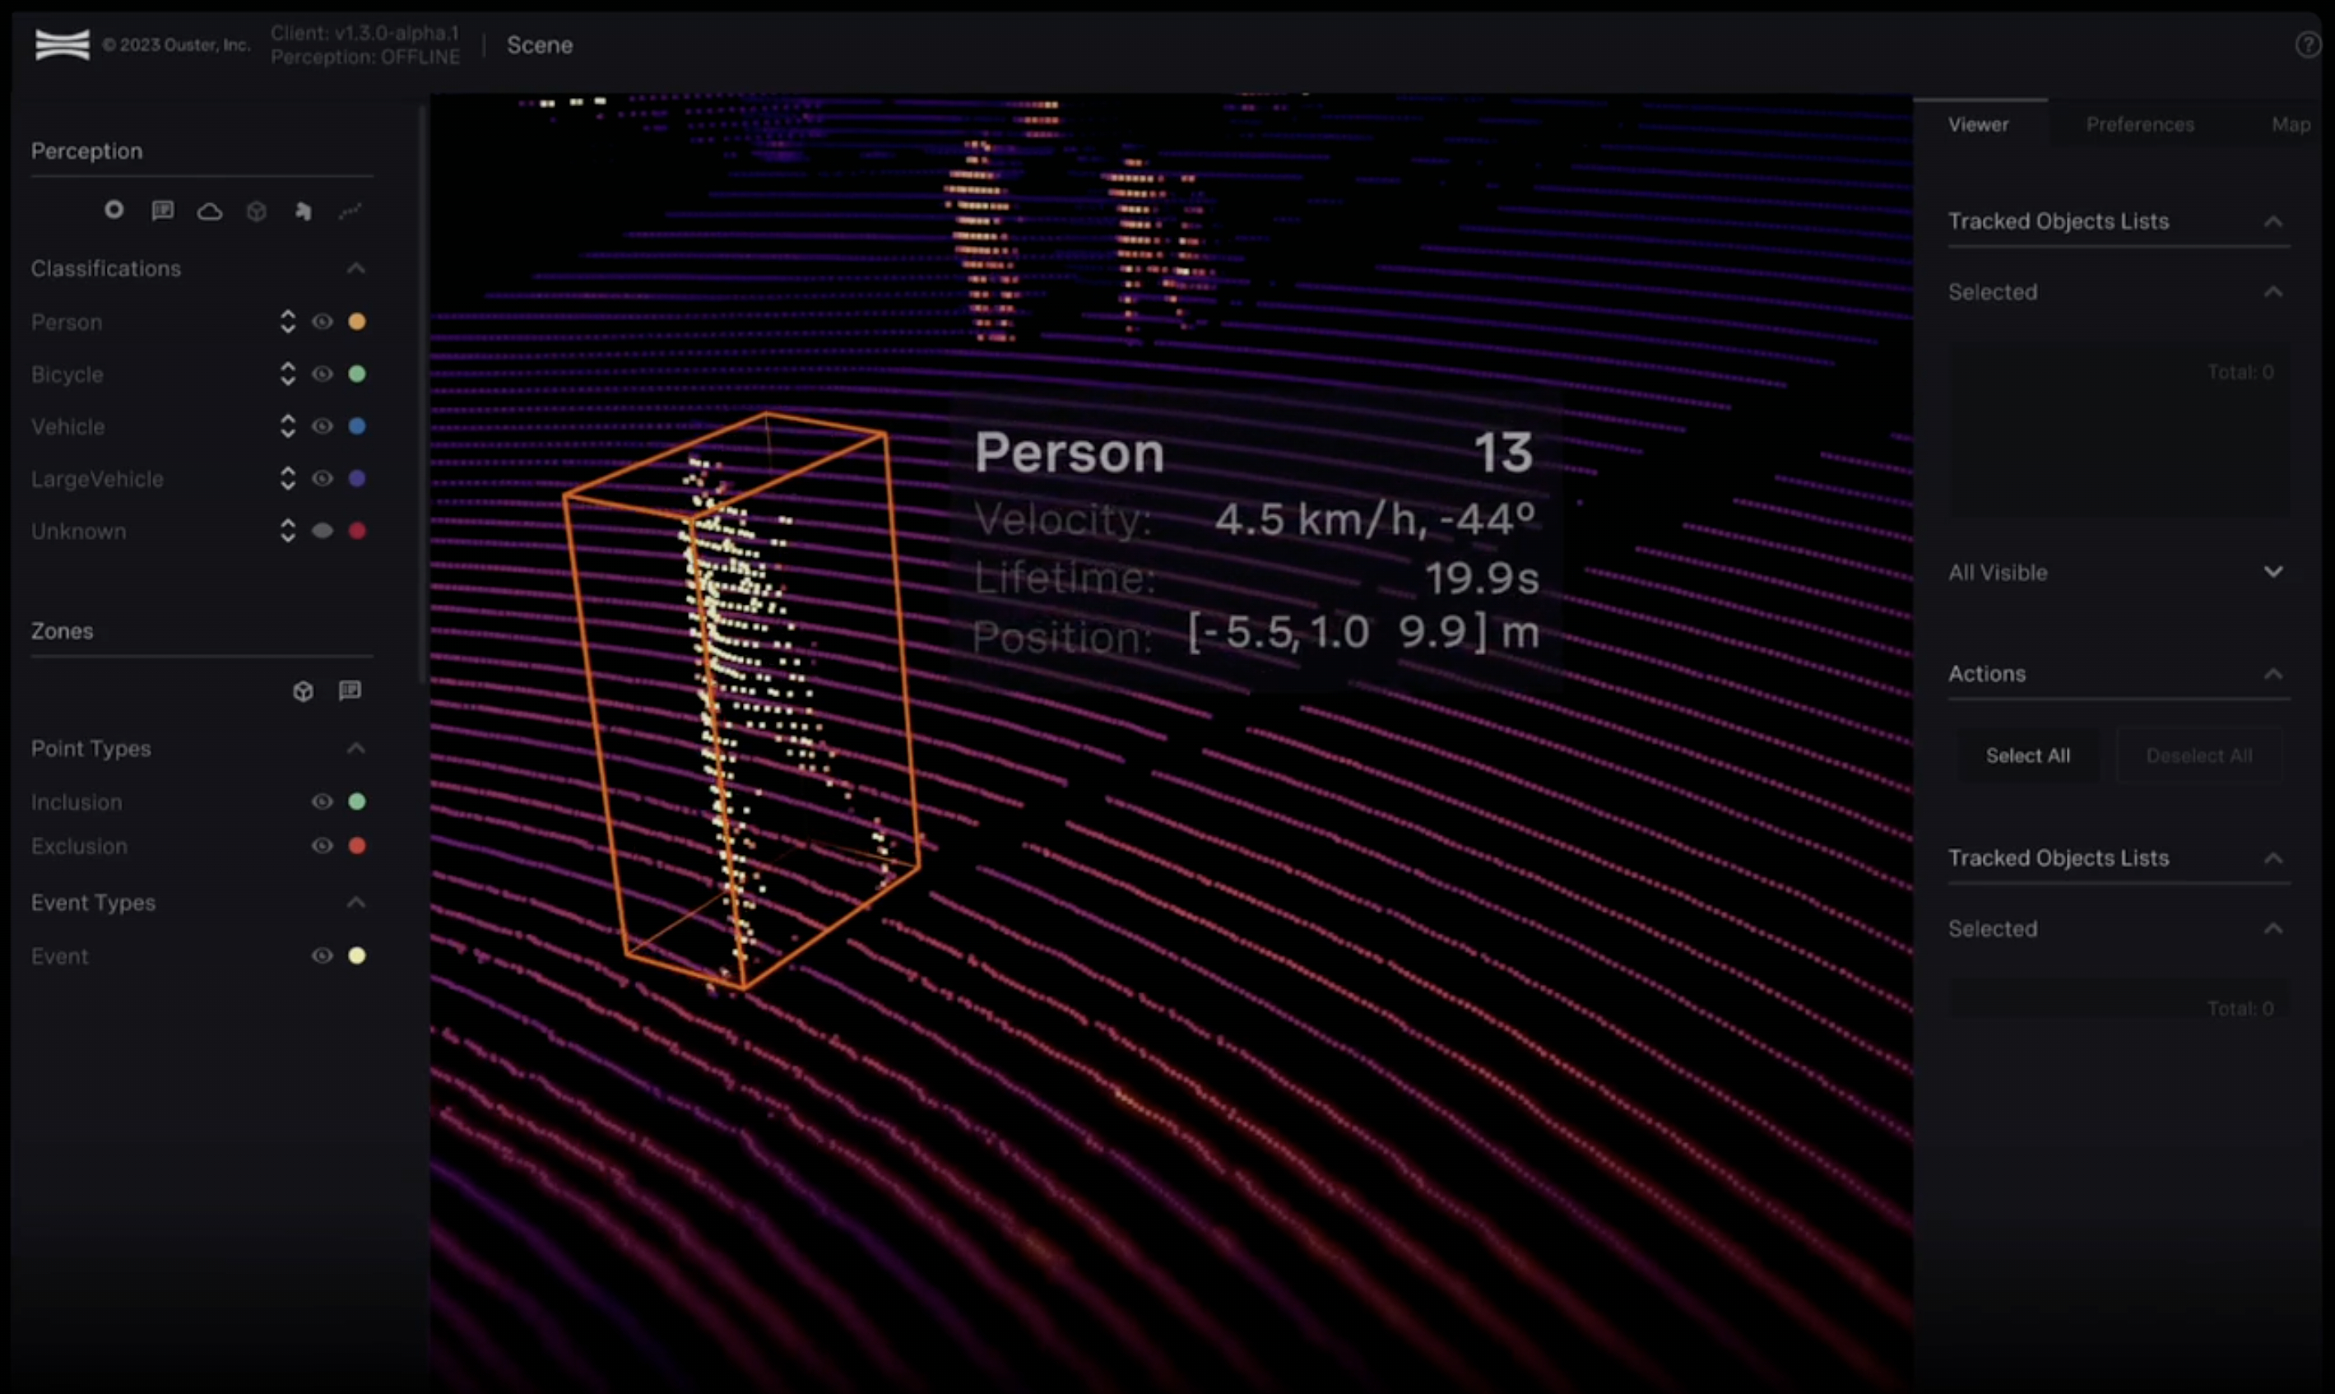This screenshot has height=1394, width=2335.
Task: Click the 'Client: v1.3.0-alpha.1' version text
Action: 365,33
